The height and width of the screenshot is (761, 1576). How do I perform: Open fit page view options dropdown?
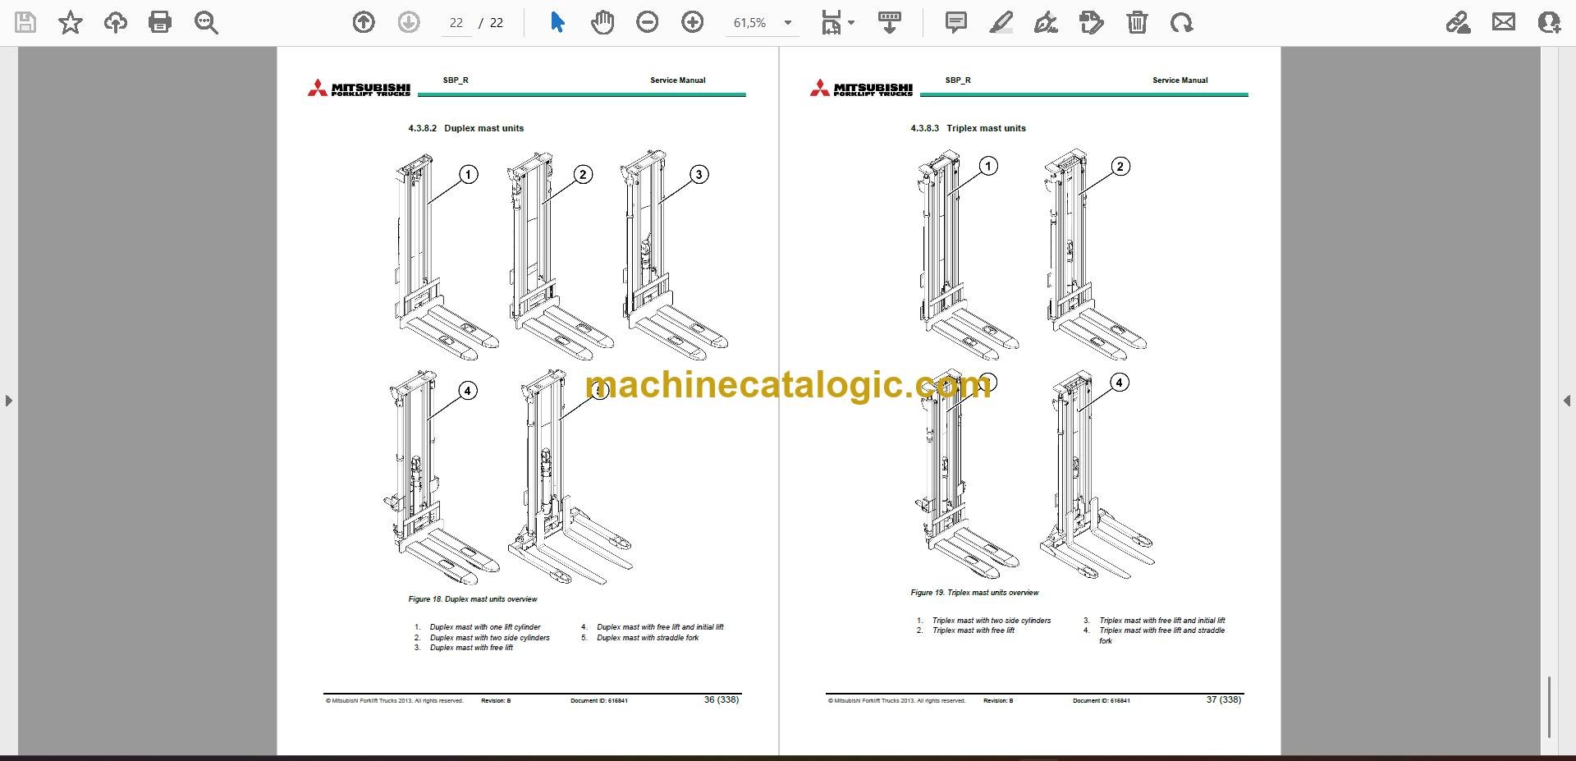pyautogui.click(x=838, y=22)
